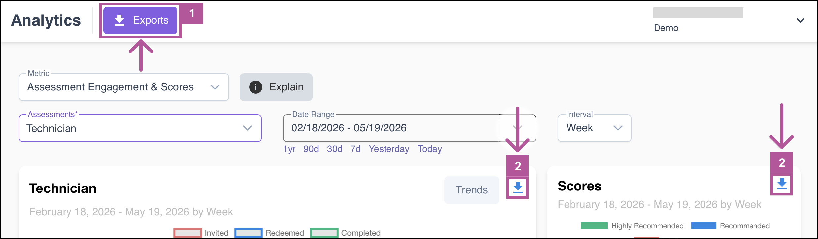
Task: Click the Date Range field
Action: point(409,128)
